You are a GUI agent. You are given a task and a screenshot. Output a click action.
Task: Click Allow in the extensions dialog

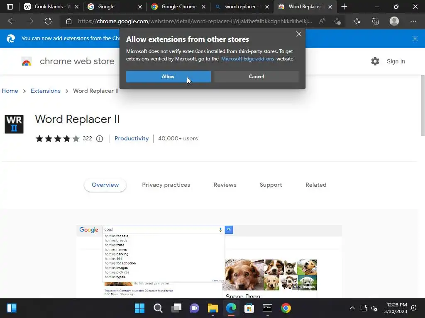[169, 77]
